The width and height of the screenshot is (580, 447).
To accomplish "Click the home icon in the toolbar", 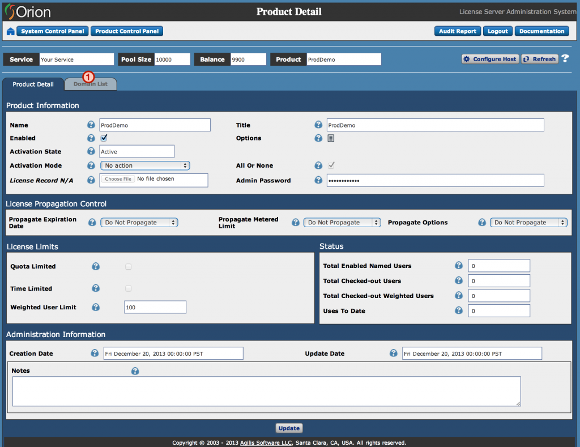I will (x=10, y=32).
